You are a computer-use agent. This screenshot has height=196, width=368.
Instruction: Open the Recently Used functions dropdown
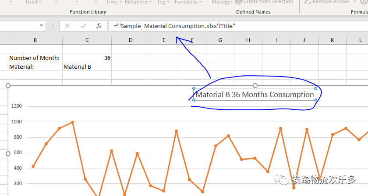point(34,2)
